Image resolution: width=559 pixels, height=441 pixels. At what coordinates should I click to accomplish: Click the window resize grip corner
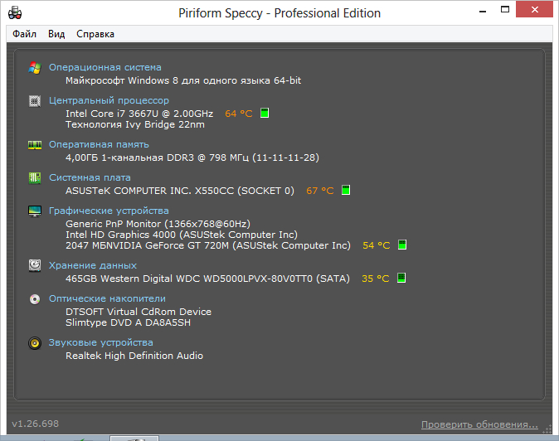pyautogui.click(x=547, y=429)
